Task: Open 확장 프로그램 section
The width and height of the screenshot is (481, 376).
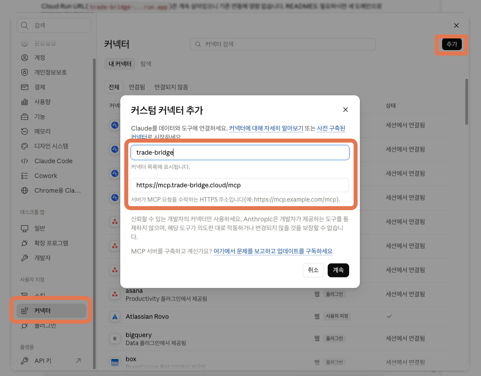Action: (x=52, y=243)
